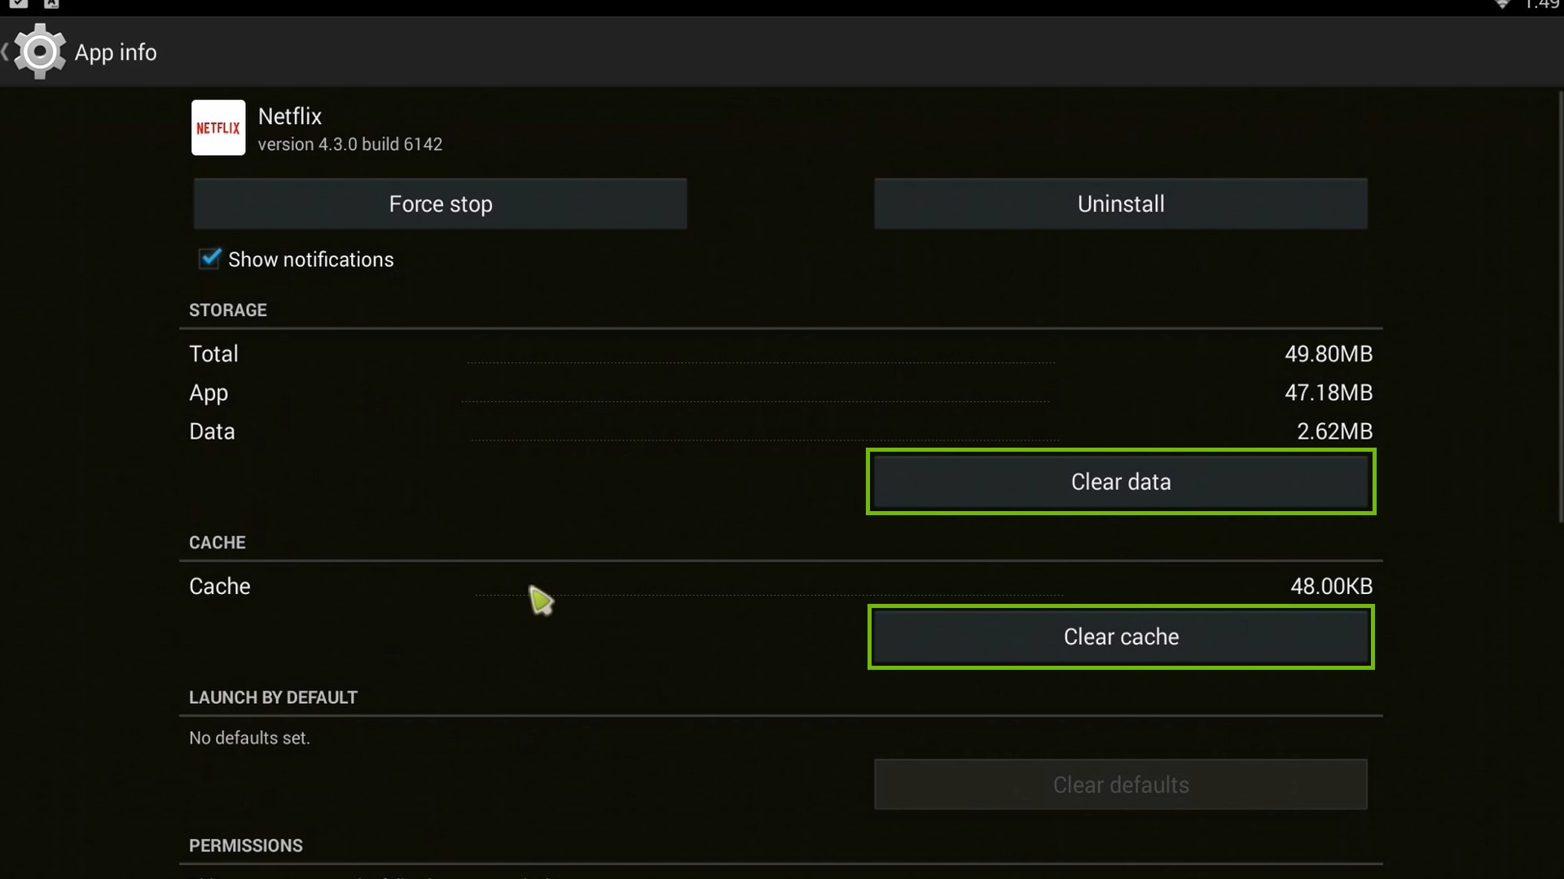This screenshot has height=879, width=1564.
Task: Click the PERMISSIONS section header
Action: 245,846
